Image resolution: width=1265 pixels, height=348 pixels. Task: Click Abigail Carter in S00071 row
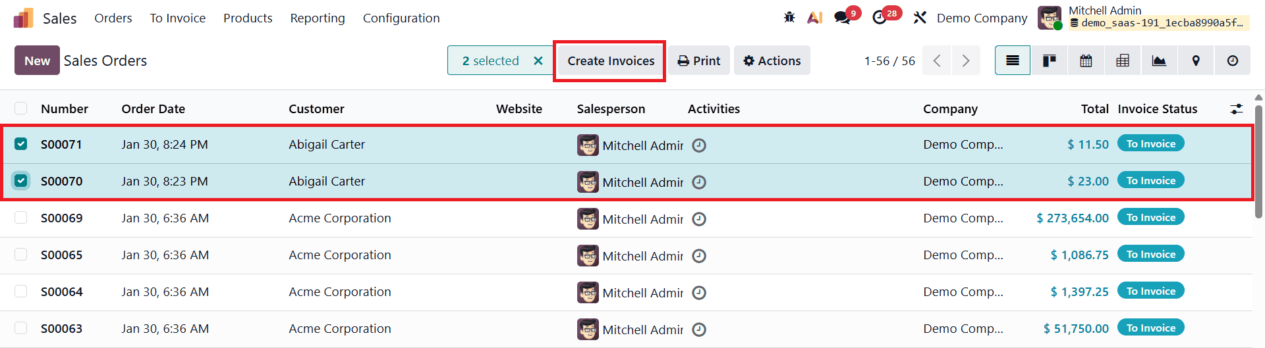click(327, 144)
